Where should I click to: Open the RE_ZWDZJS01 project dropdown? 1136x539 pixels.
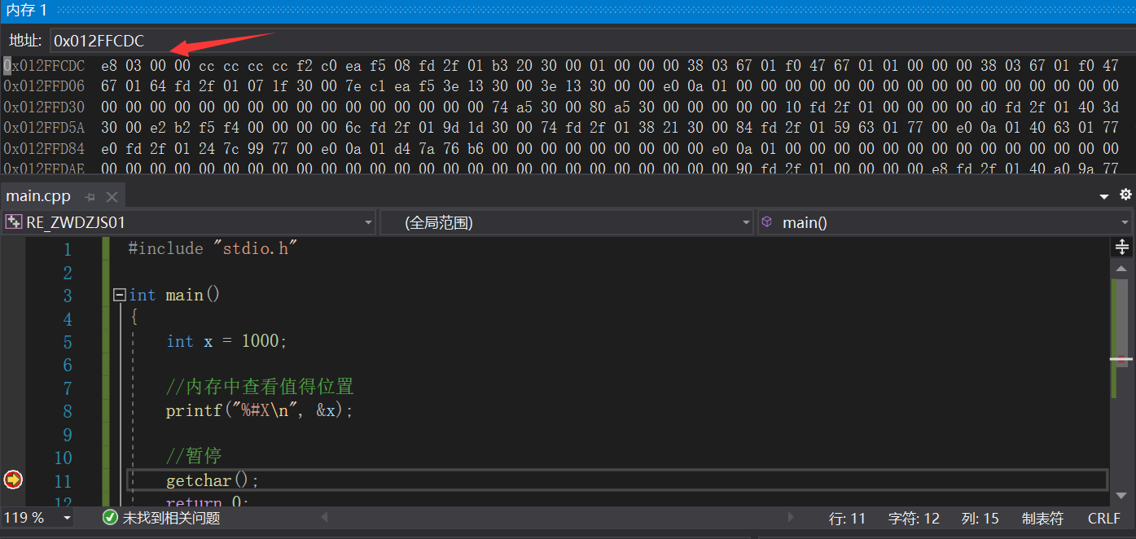pos(188,222)
